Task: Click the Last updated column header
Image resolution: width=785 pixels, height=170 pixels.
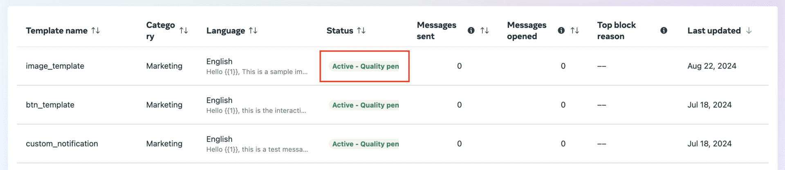Action: pyautogui.click(x=714, y=31)
